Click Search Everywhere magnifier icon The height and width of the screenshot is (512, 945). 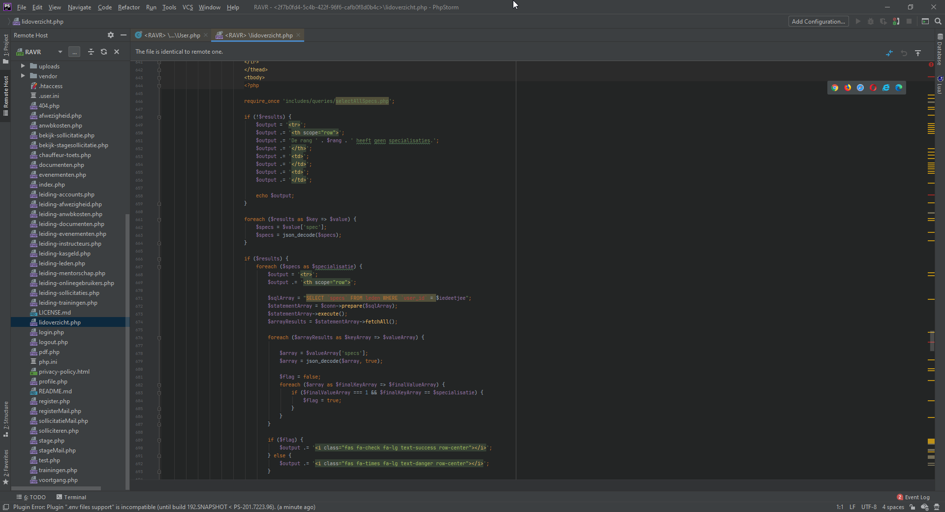coord(938,21)
